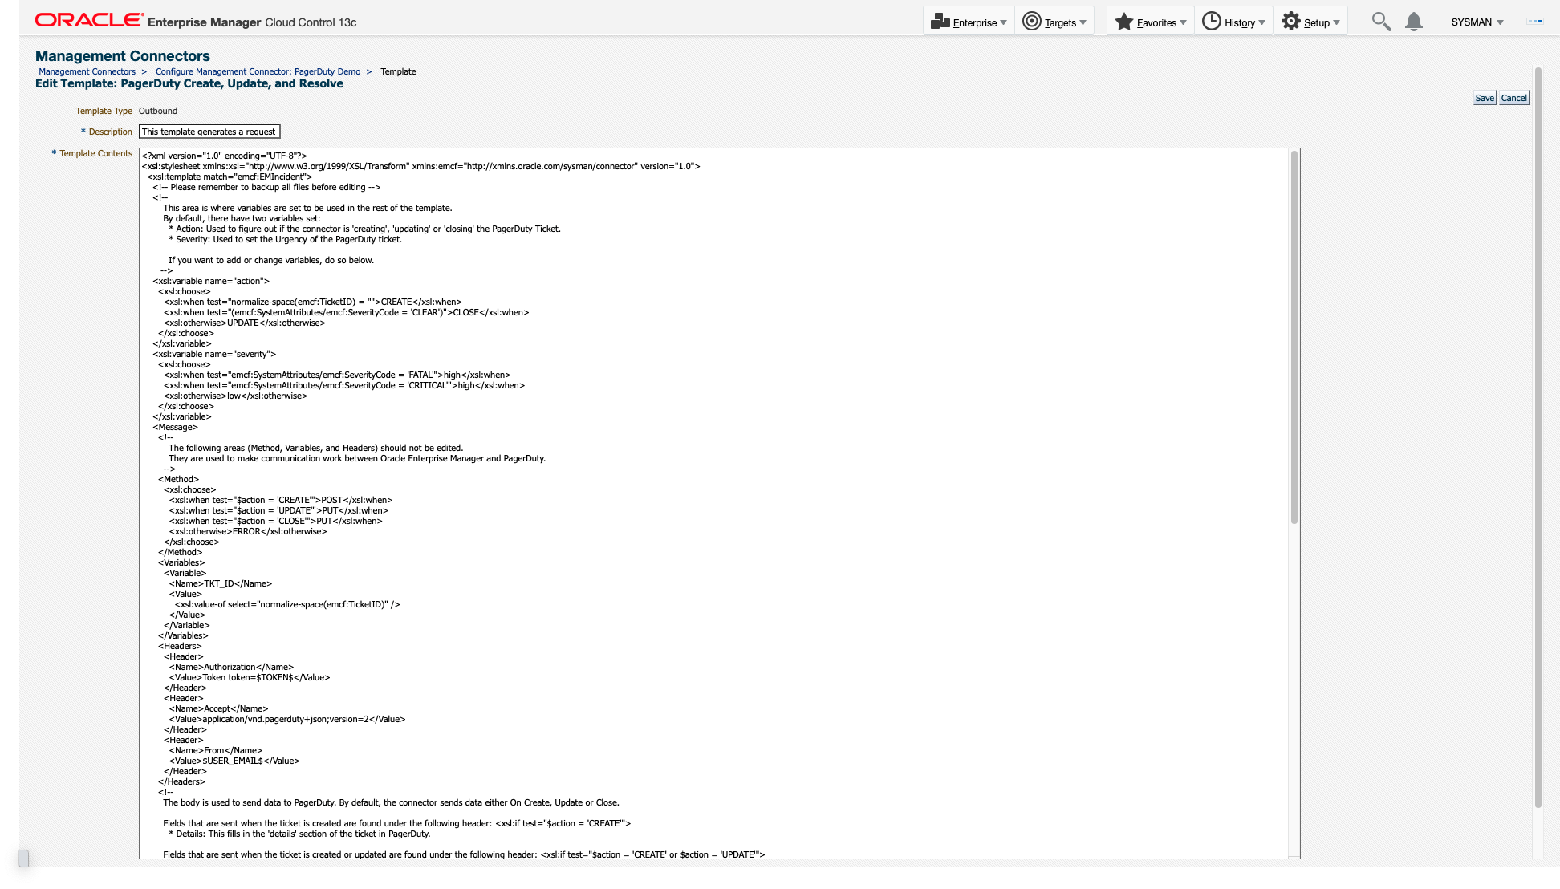Open the History menu
This screenshot has height=889, width=1560.
(x=1239, y=23)
